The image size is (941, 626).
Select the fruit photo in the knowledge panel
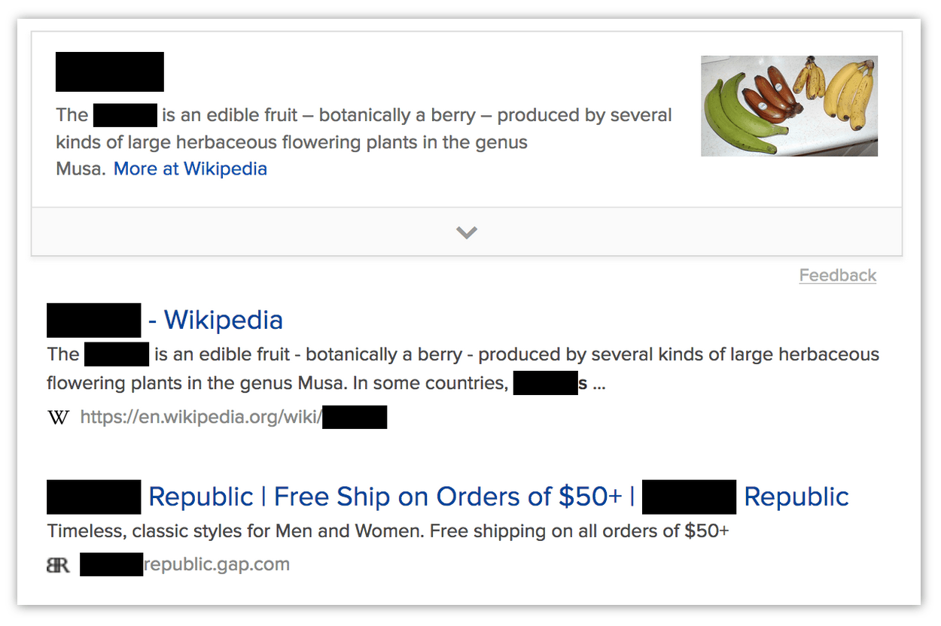[789, 105]
